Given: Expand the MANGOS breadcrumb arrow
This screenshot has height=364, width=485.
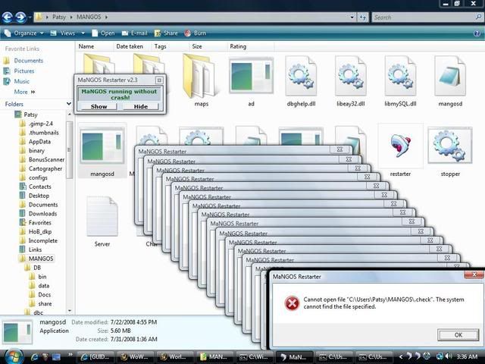Looking at the screenshot, I should pyautogui.click(x=106, y=17).
